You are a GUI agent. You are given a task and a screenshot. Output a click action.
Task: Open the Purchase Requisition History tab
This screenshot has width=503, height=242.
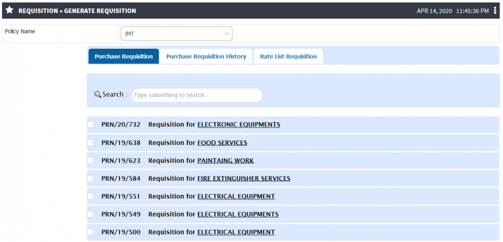pyautogui.click(x=206, y=57)
